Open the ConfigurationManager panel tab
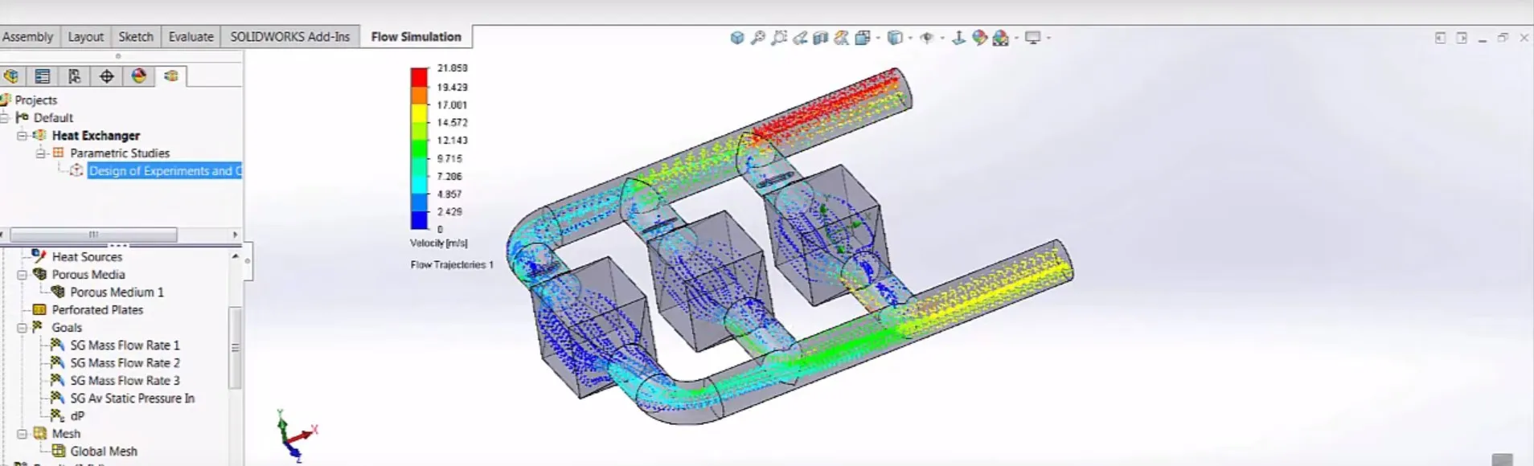The width and height of the screenshot is (1534, 466). [x=74, y=76]
